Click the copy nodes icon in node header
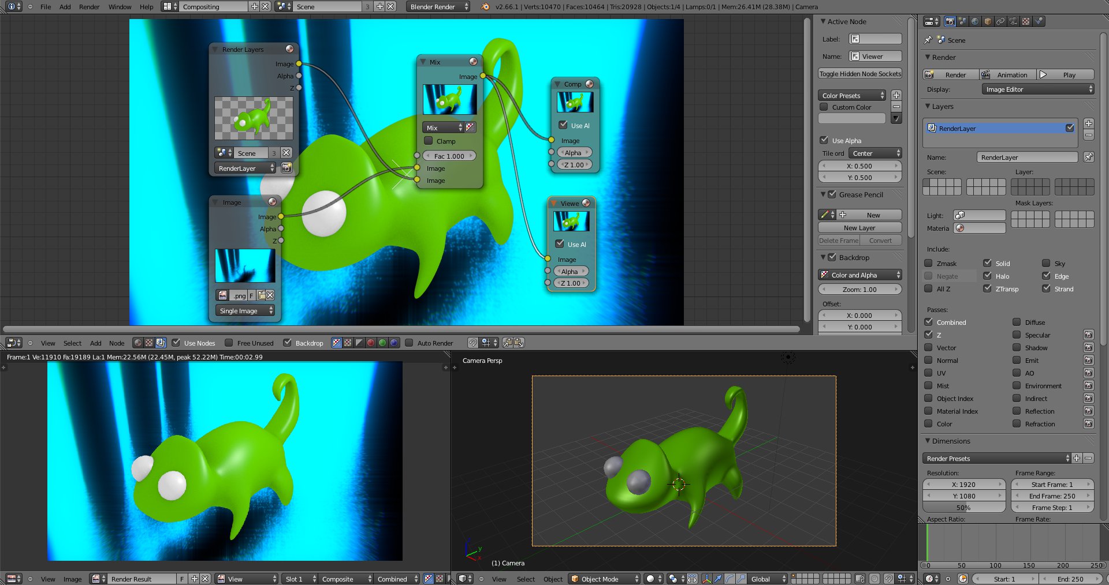The height and width of the screenshot is (585, 1109). (x=507, y=343)
